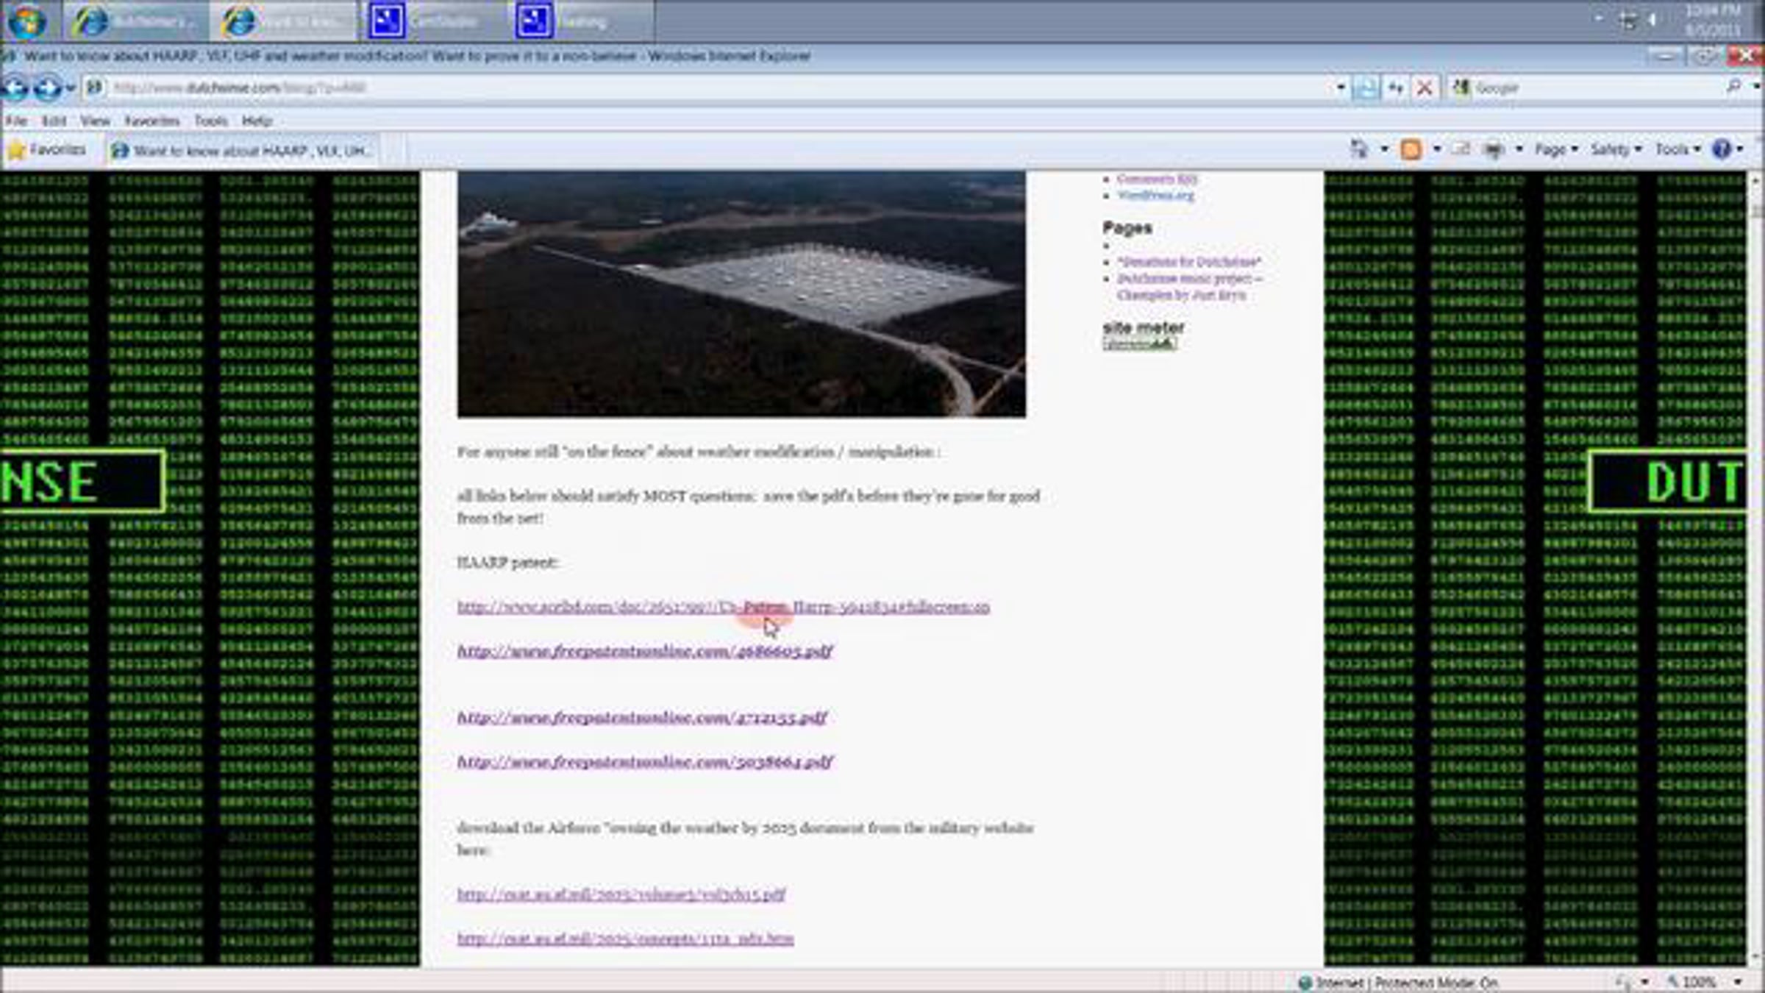The width and height of the screenshot is (1765, 993).
Task: Click the search magnifier icon
Action: coord(1733,88)
